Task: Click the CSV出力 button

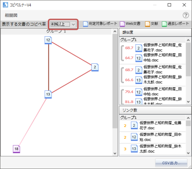Action: point(171,163)
